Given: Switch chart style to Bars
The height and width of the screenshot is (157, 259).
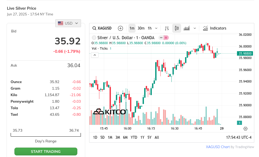Looking at the screenshot, I should click(x=167, y=28).
